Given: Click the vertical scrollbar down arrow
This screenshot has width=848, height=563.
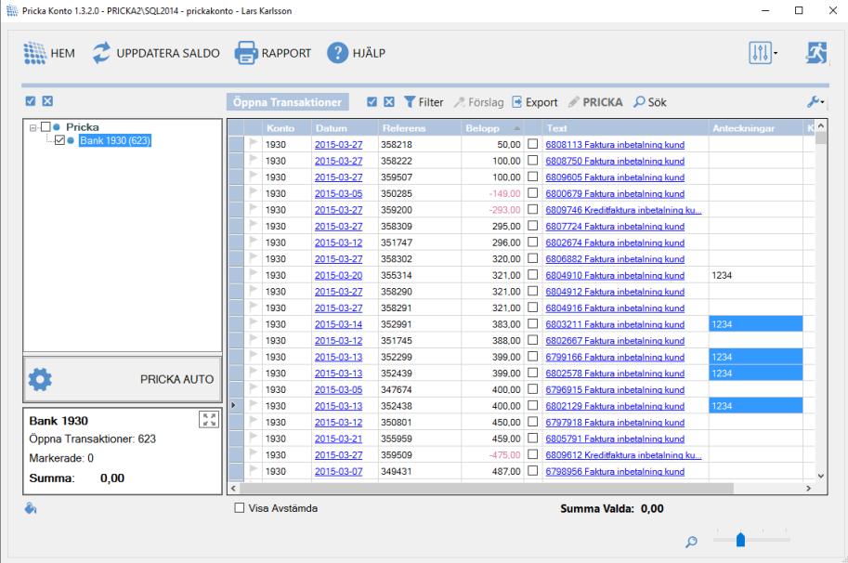Looking at the screenshot, I should click(820, 476).
